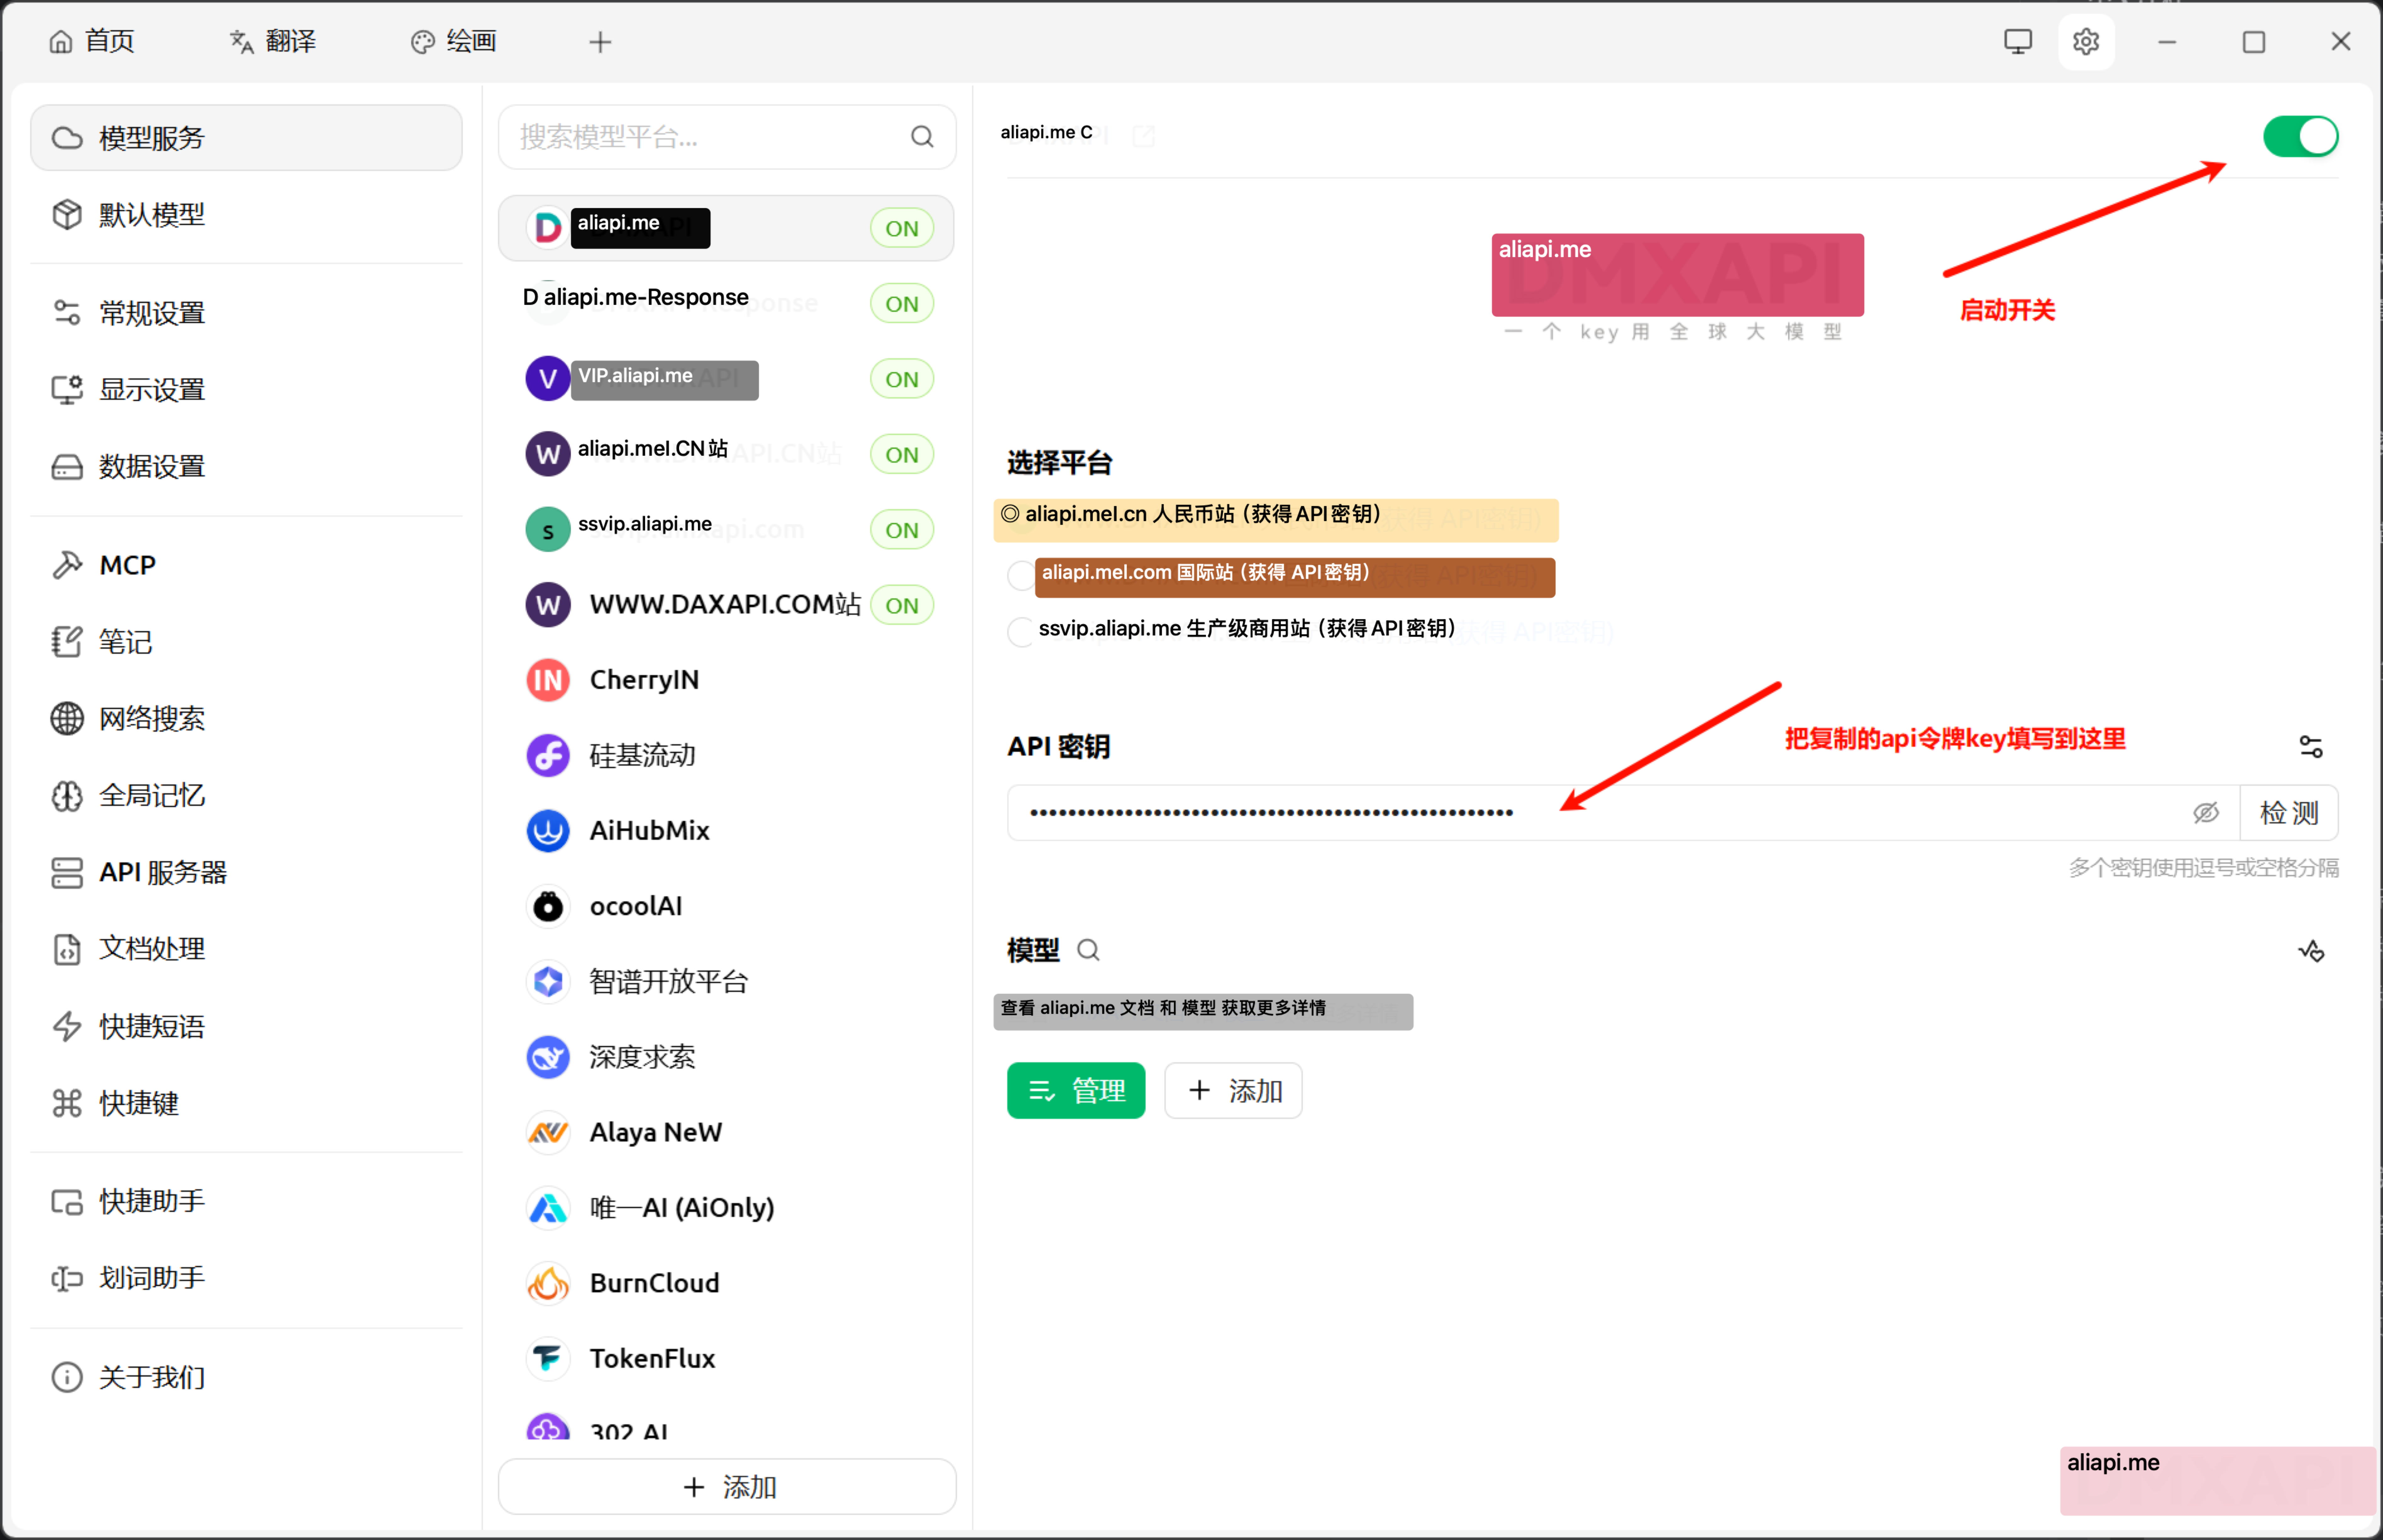Select aliapi.me provider at top of list
The image size is (2383, 1540).
[x=726, y=228]
